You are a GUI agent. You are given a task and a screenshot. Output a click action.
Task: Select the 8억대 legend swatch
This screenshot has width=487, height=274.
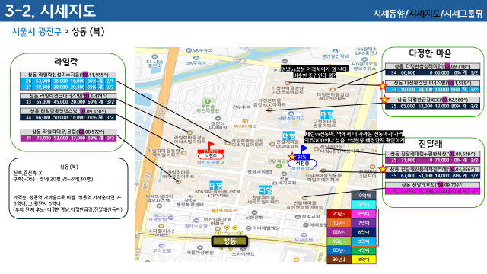pos(364,214)
